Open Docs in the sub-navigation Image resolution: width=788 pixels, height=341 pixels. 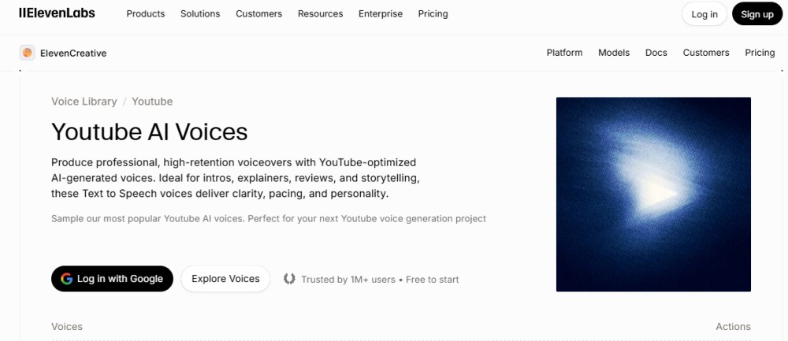656,53
